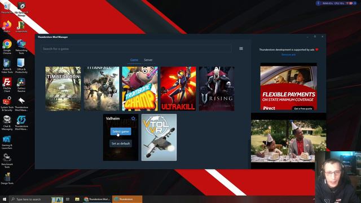Open File Explorer from the taskbar
This screenshot has width=361, height=203.
click(x=77, y=199)
